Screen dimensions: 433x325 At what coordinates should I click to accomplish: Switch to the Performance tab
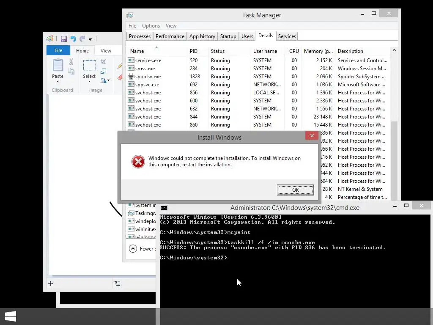pyautogui.click(x=170, y=36)
